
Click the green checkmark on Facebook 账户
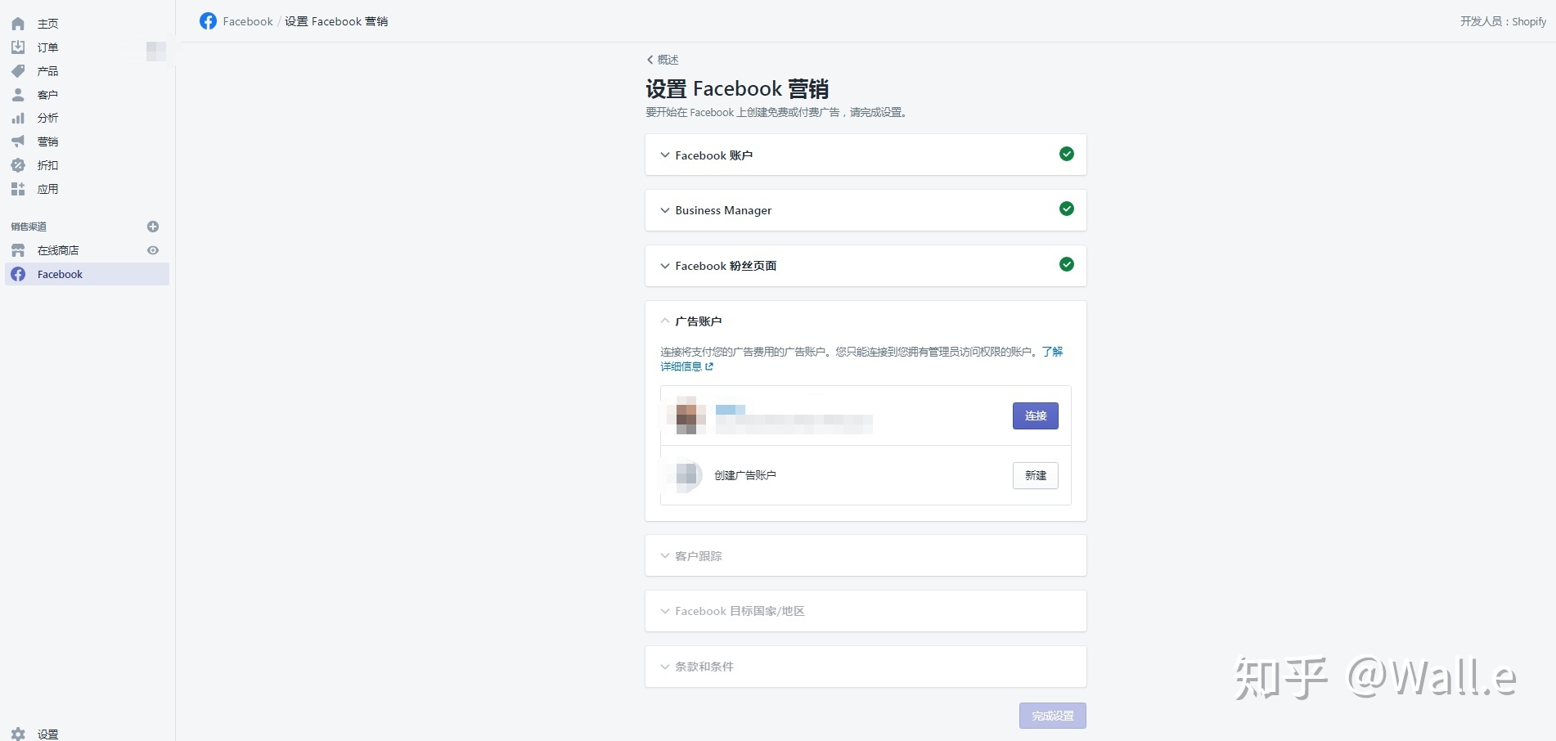point(1067,154)
